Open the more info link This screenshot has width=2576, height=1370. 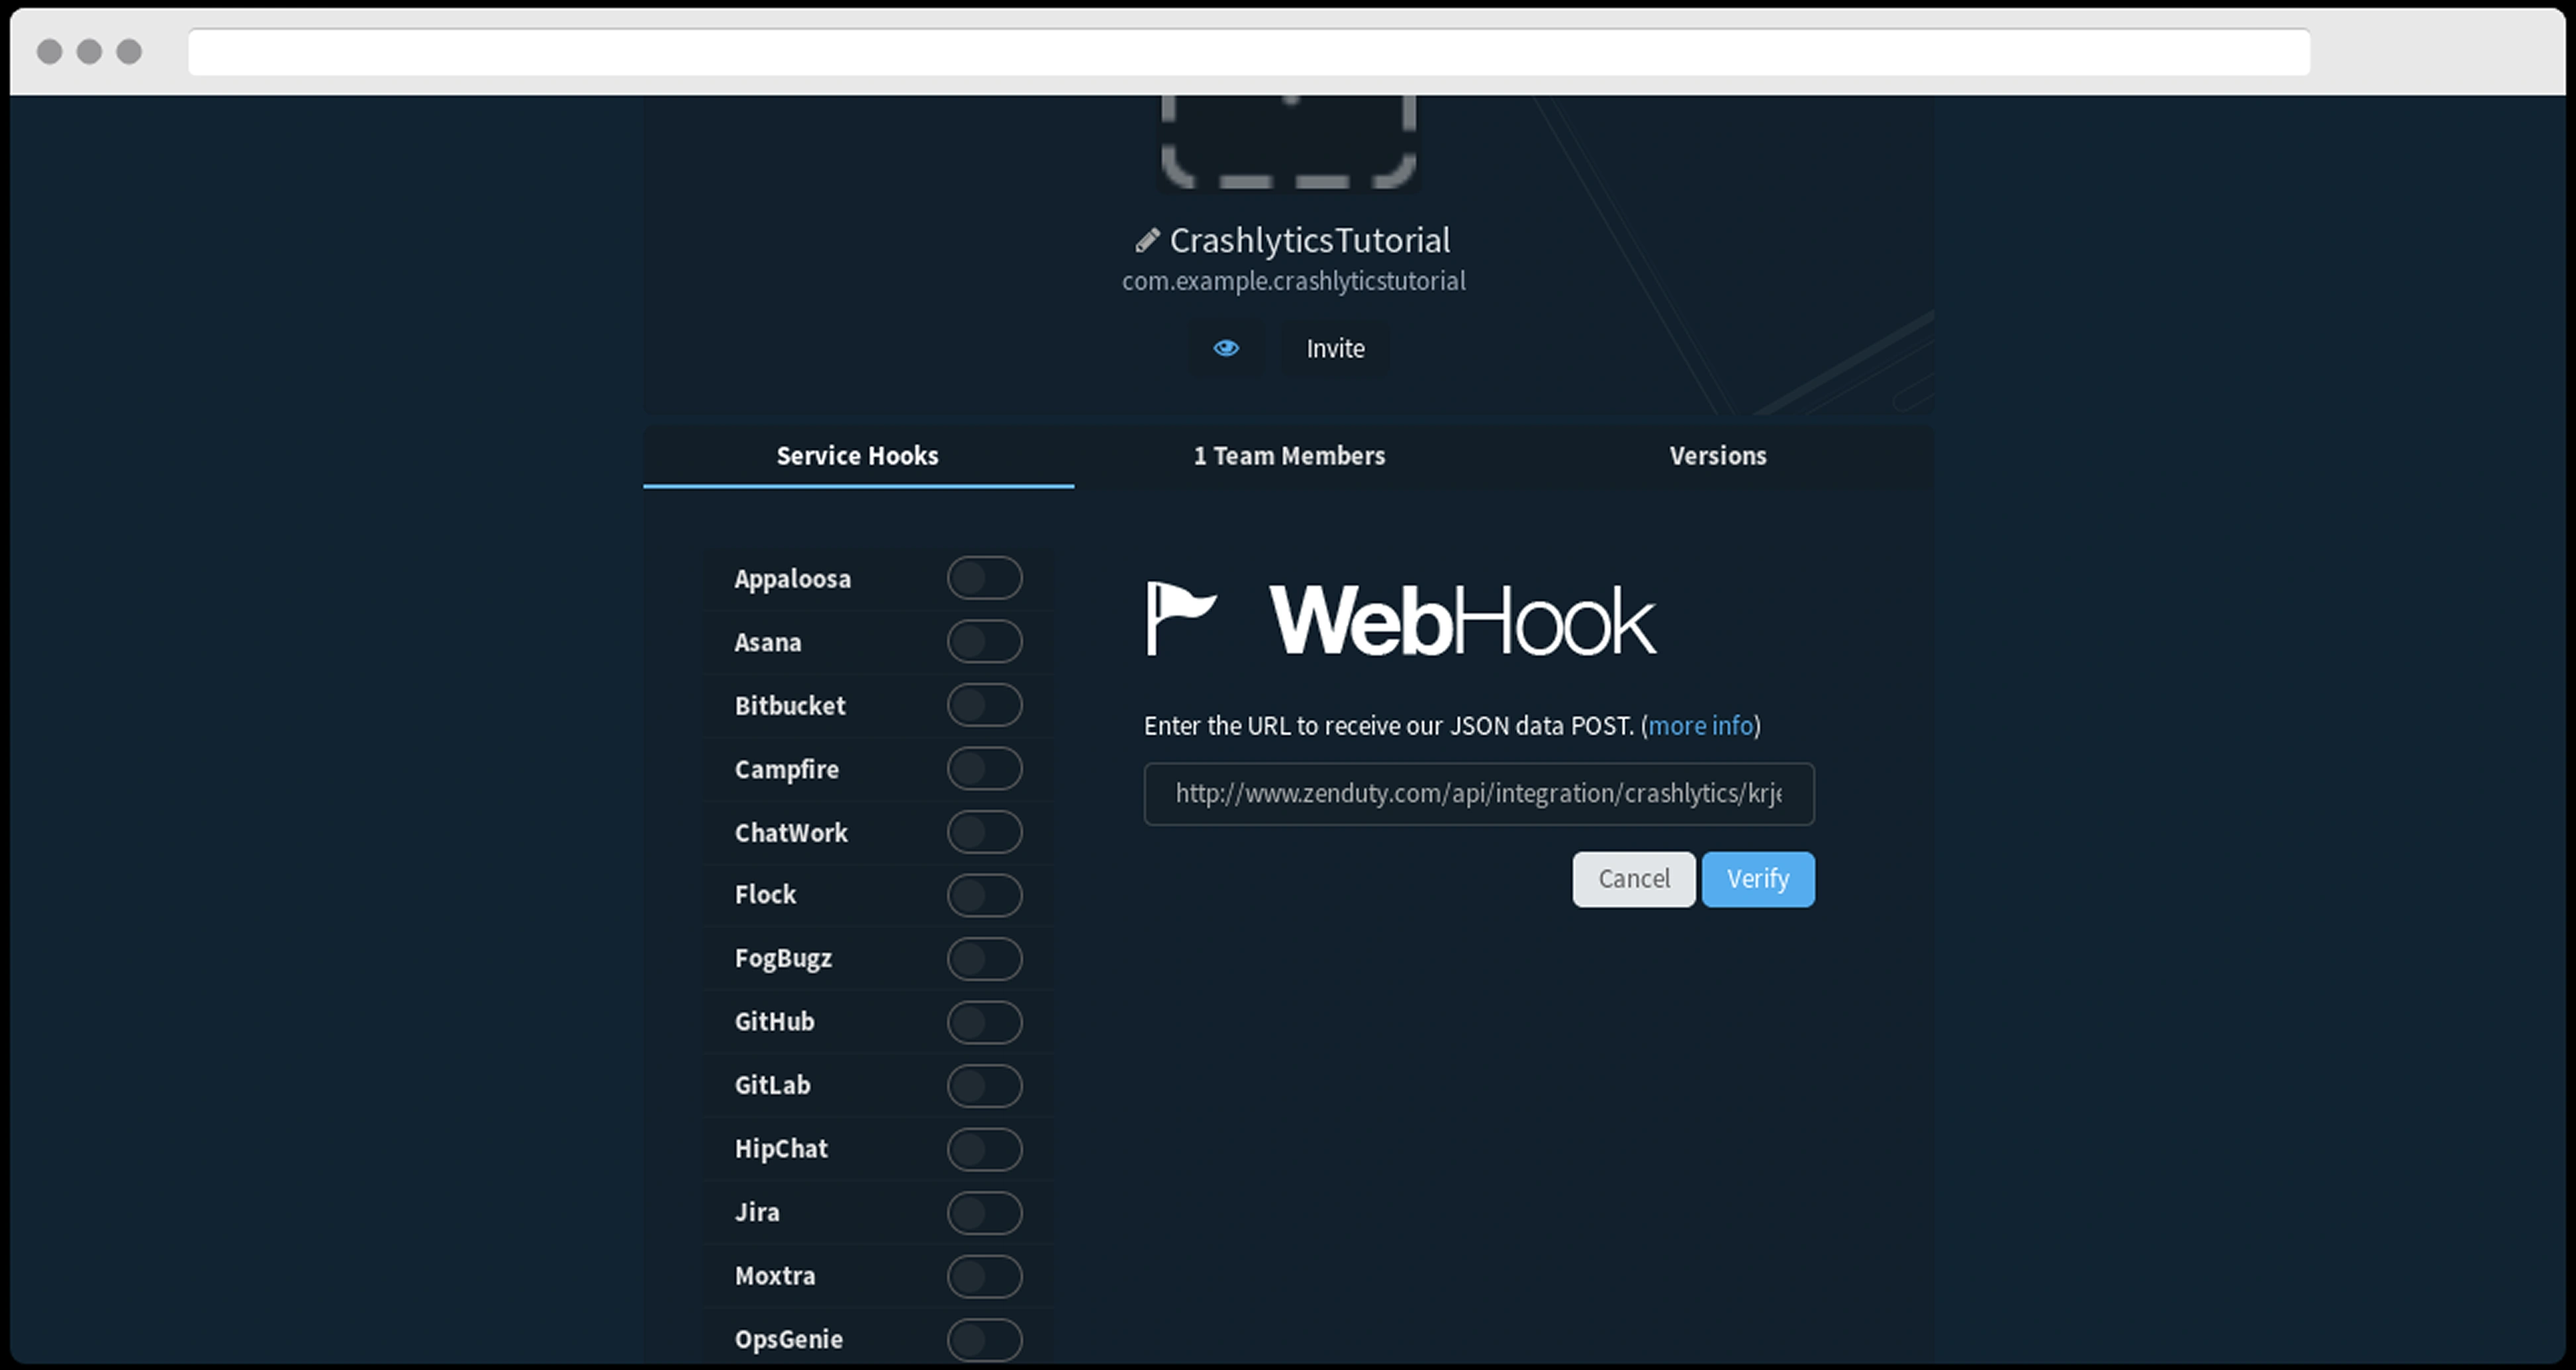coord(1700,726)
